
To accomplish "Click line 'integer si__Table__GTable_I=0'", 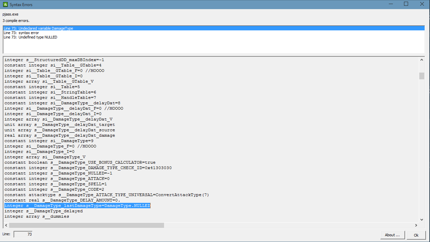I will (x=44, y=76).
